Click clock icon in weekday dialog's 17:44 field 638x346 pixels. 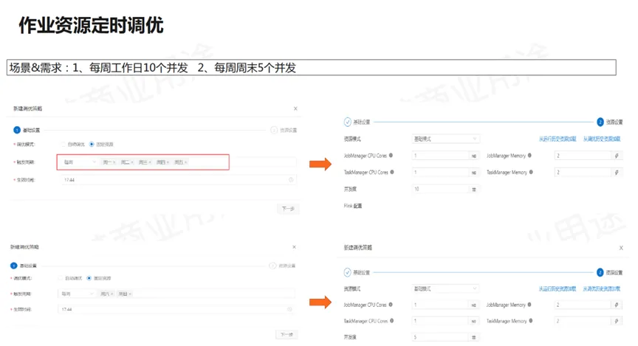click(x=291, y=180)
